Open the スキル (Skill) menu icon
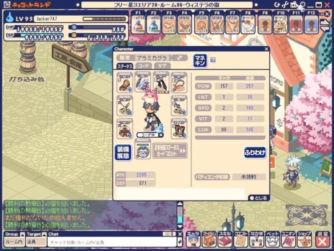The height and width of the screenshot is (251, 334). point(224,239)
